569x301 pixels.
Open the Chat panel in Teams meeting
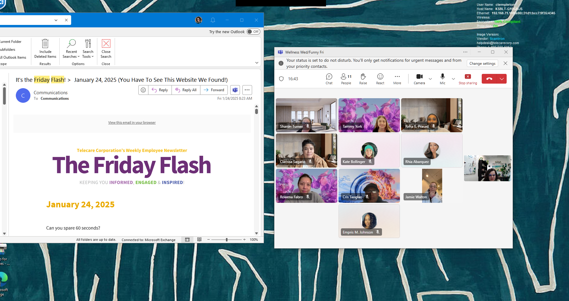(329, 79)
